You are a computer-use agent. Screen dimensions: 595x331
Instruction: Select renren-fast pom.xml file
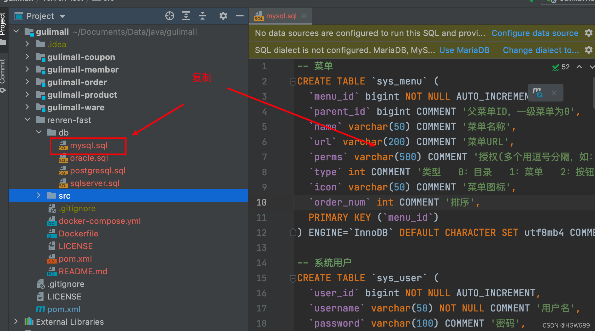[75, 259]
